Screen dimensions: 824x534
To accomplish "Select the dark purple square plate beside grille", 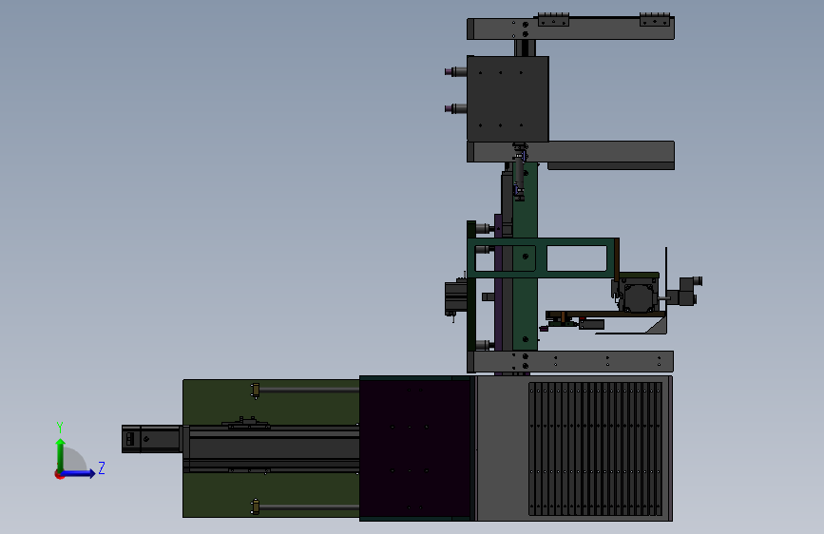I will [x=415, y=448].
